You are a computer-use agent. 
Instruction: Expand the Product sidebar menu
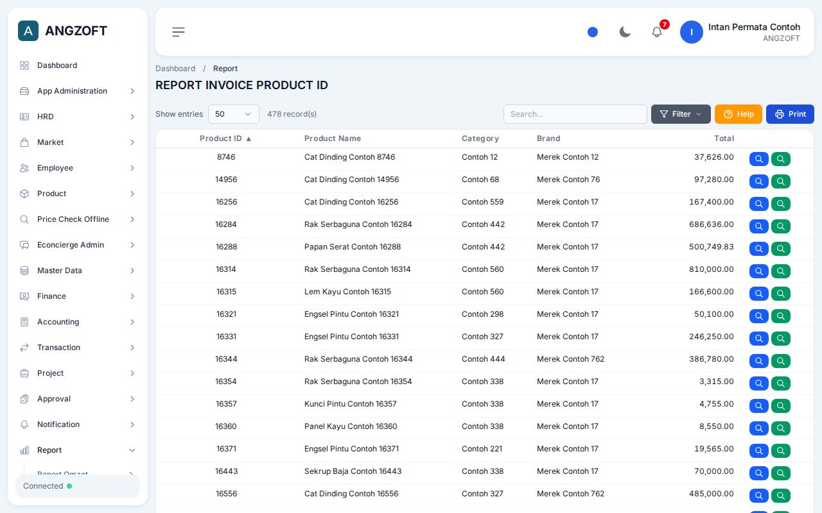[78, 194]
